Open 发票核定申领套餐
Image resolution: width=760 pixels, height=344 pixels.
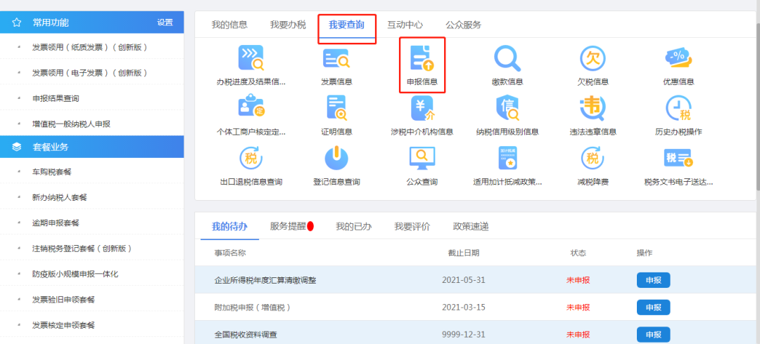[63, 325]
